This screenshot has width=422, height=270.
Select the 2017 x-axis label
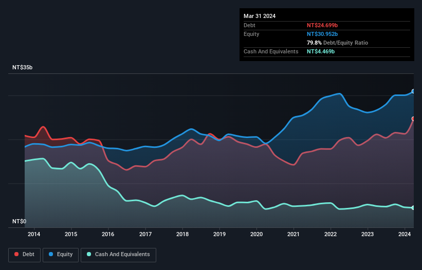[x=145, y=234]
